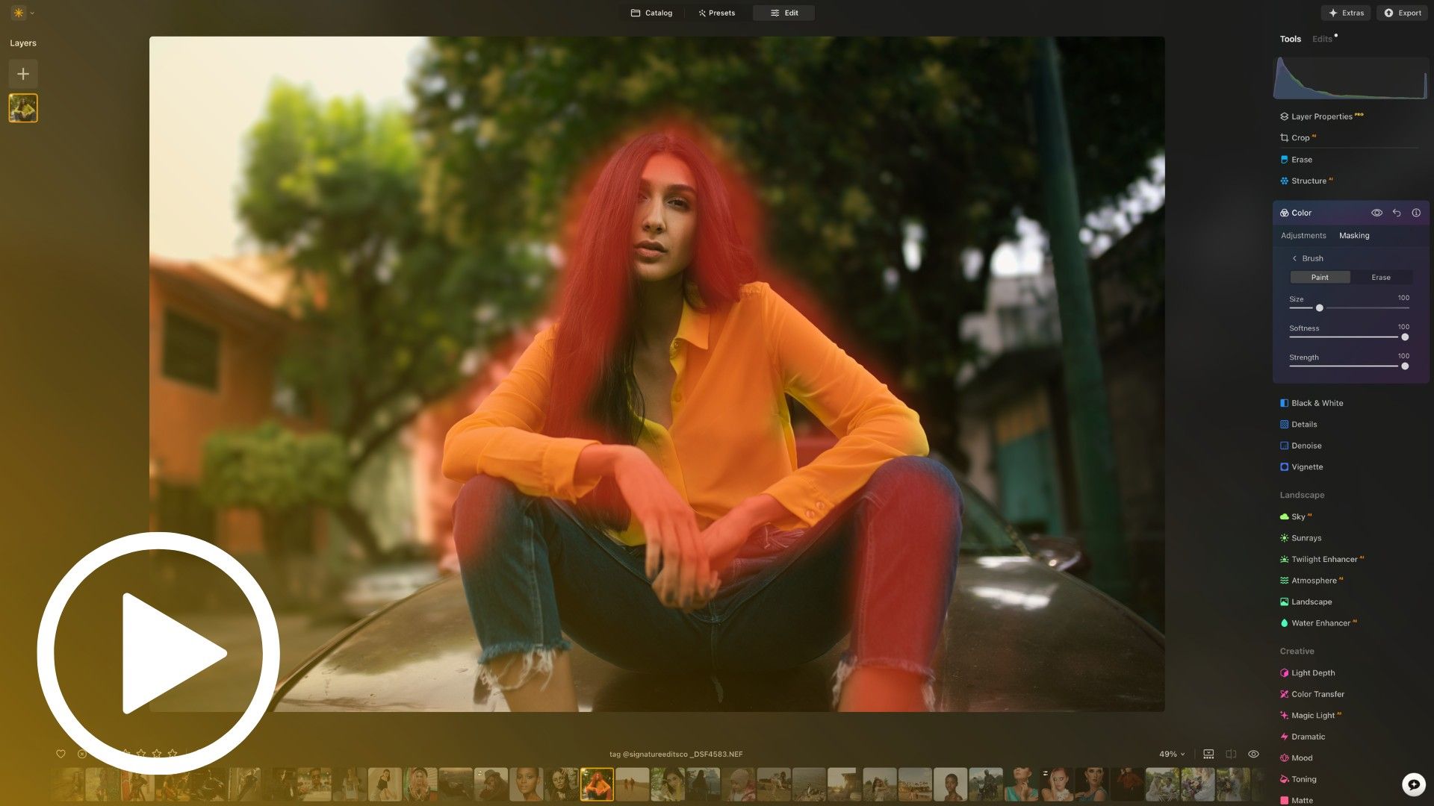Click the Export button
The width and height of the screenshot is (1434, 806).
(x=1402, y=13)
